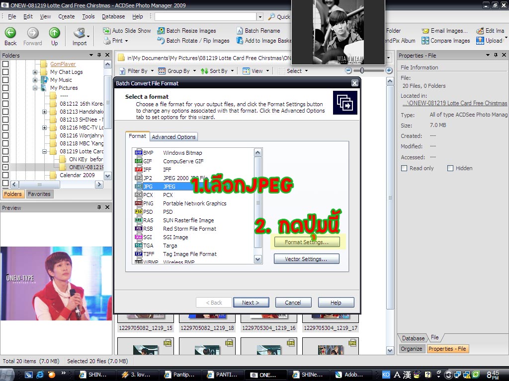Click the Help button in dialog
509x381 pixels.
coord(336,302)
